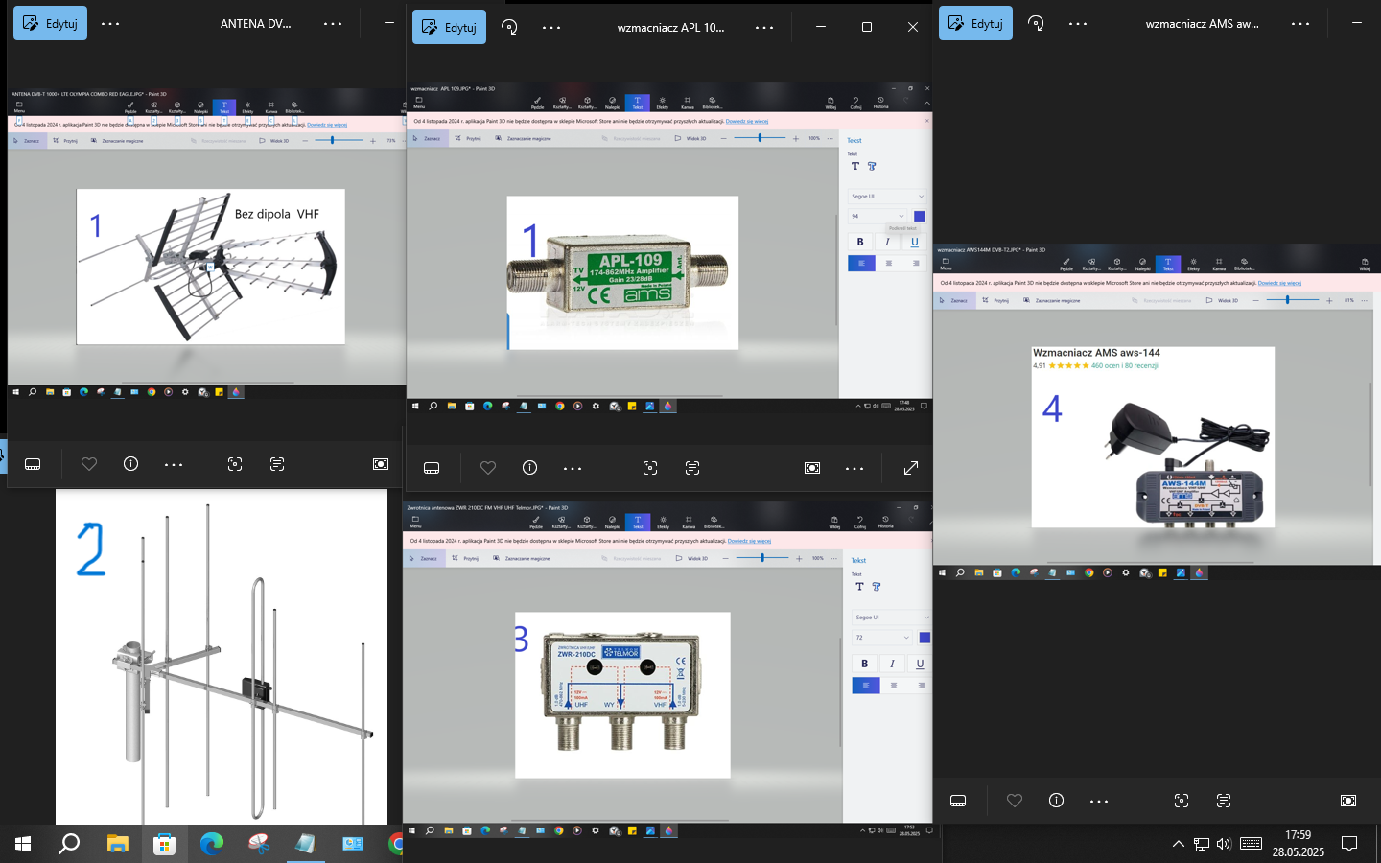Select the Pędzle tab in APL-109 Paint 3D screenshot

pos(537,103)
